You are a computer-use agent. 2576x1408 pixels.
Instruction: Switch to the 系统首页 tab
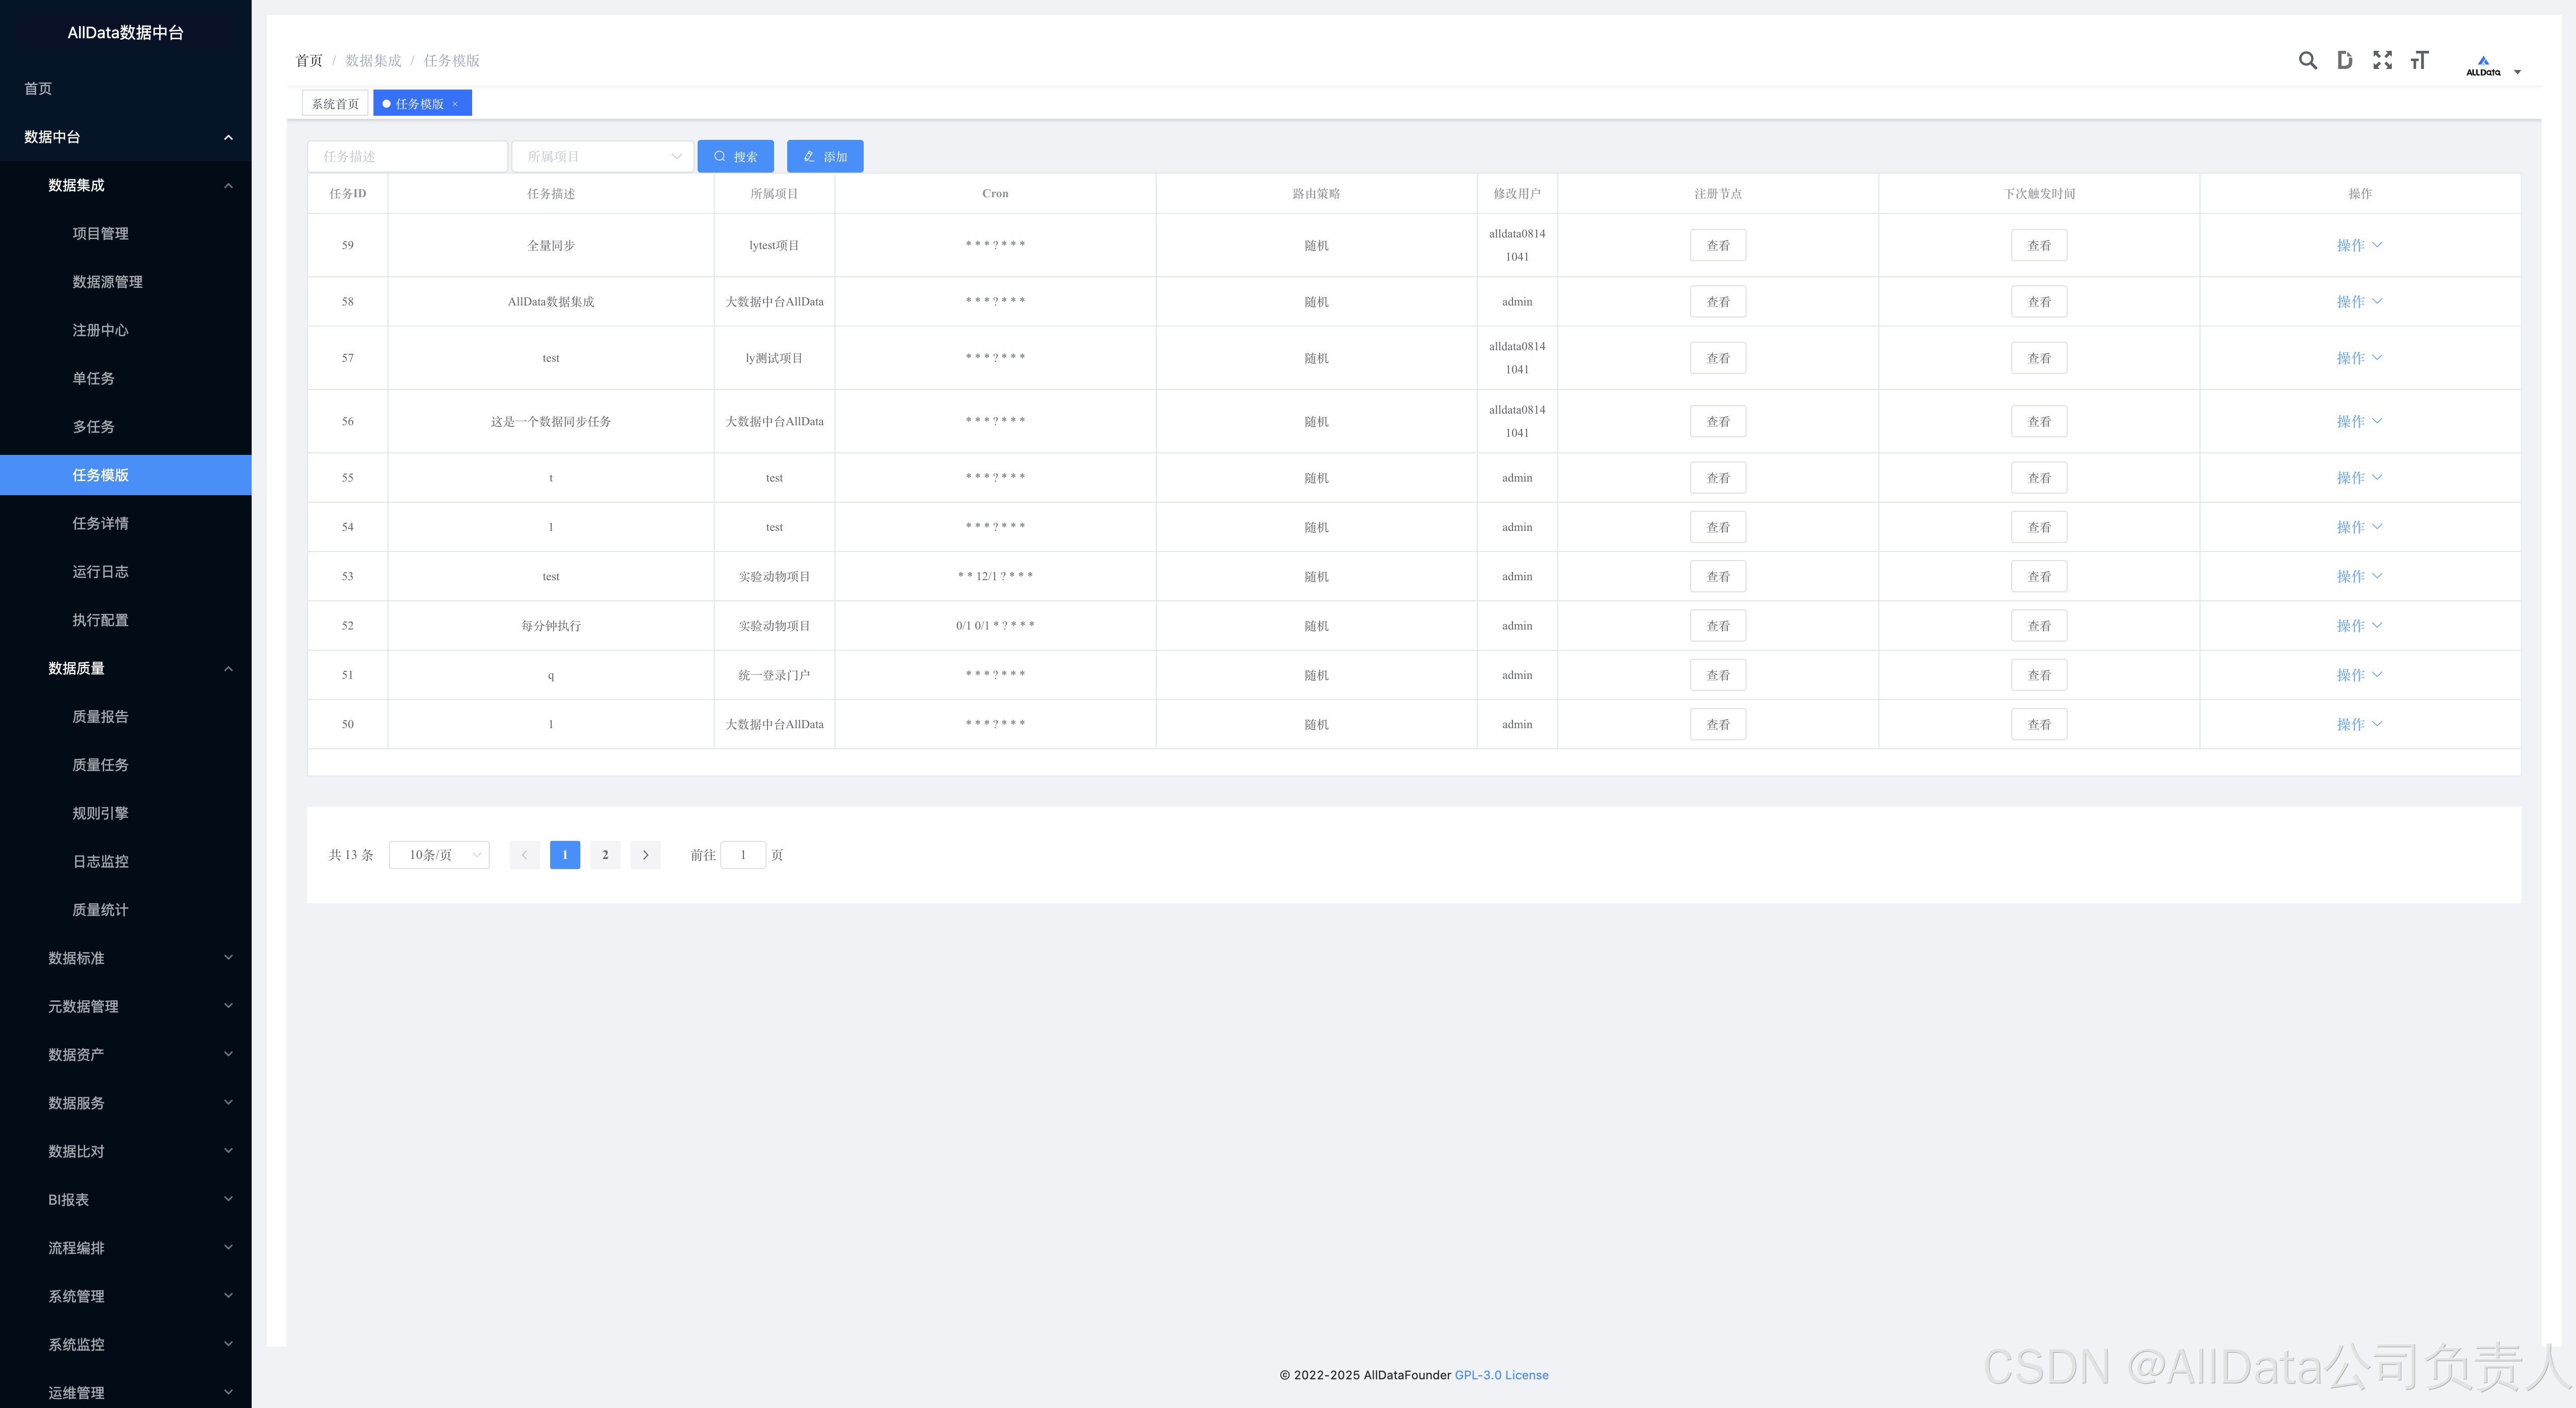pyautogui.click(x=335, y=104)
